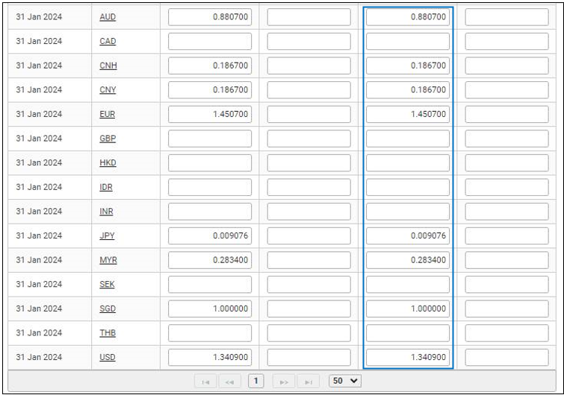Screen dimensions: 564x395
Task: Click the highlighted-column field showing 1.450700 for EUR
Action: 408,114
